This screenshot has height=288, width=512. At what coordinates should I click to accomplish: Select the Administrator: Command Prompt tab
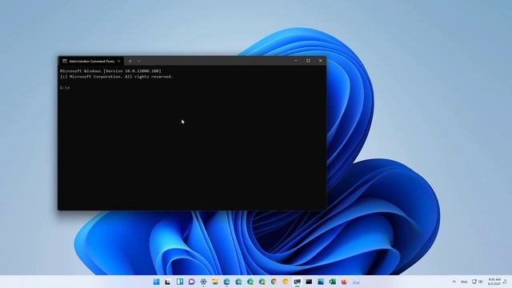click(x=91, y=61)
